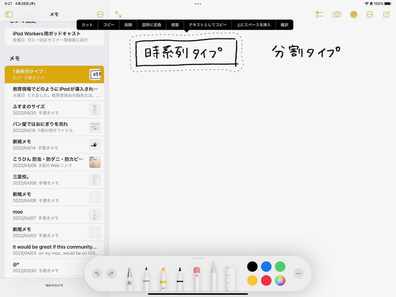Tap the 9:27 clock in status bar

8,4
